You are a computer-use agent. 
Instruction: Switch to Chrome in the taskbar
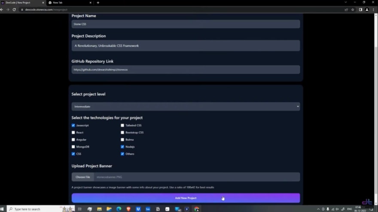pyautogui.click(x=196, y=209)
